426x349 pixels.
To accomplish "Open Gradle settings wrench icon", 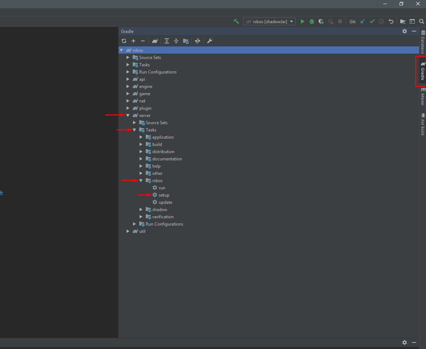I will (210, 41).
